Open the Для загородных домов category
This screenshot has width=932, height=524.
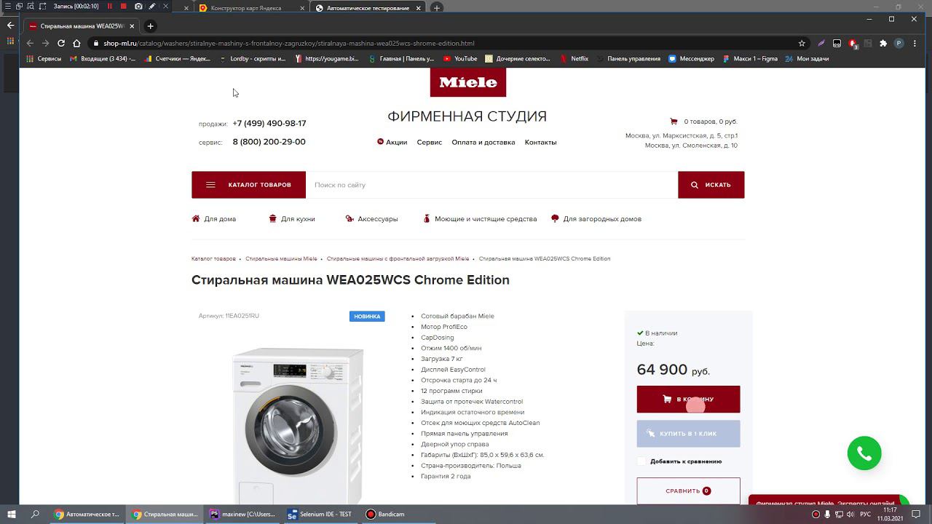[596, 219]
